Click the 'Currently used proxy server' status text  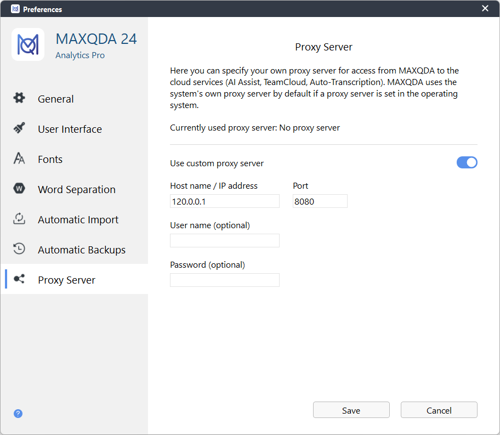pyautogui.click(x=255, y=128)
